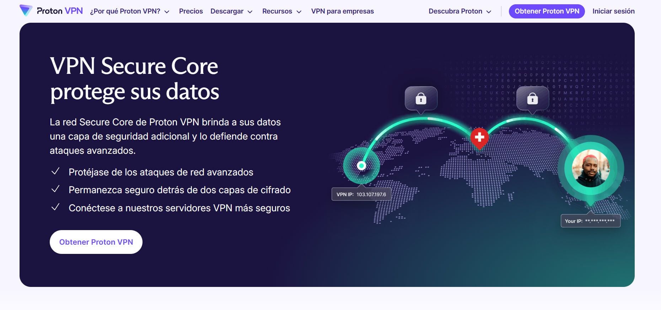
Task: Click the white Obtener Proton VPN hero button
Action: click(96, 242)
